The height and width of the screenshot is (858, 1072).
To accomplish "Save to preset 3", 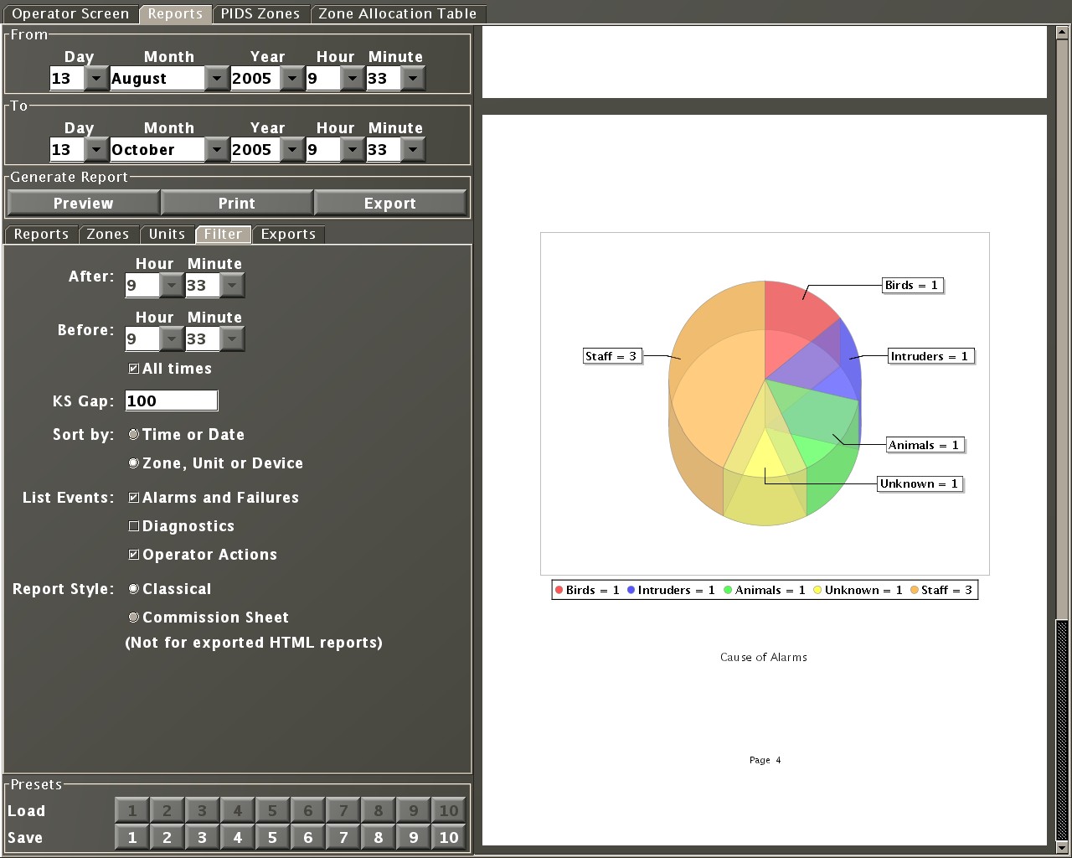I will pos(203,837).
